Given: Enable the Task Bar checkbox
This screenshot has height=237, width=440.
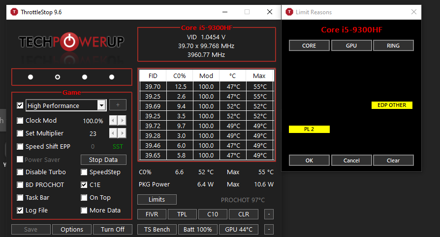Looking at the screenshot, I should point(20,198).
